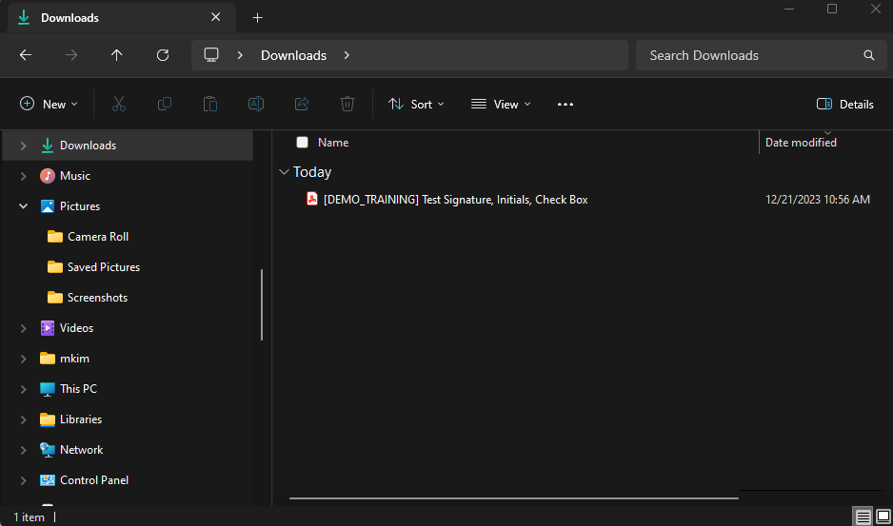Toggle the select-all checkbox beside Name
893x526 pixels.
(302, 143)
